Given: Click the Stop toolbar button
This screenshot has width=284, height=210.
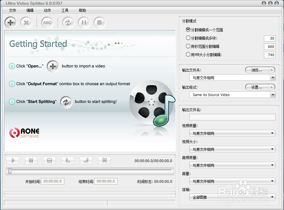Looking at the screenshot, I should tap(99, 23).
